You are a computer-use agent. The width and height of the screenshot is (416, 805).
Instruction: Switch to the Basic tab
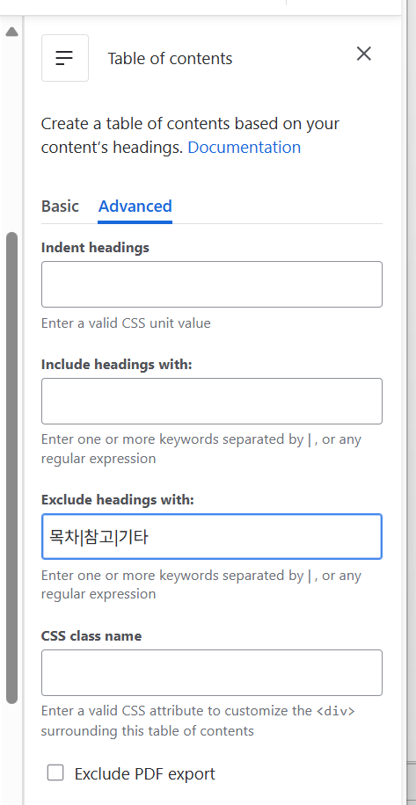point(60,207)
